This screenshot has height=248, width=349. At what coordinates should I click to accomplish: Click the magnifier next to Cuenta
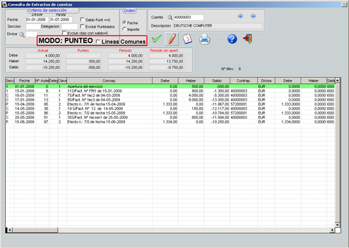[x=170, y=17]
